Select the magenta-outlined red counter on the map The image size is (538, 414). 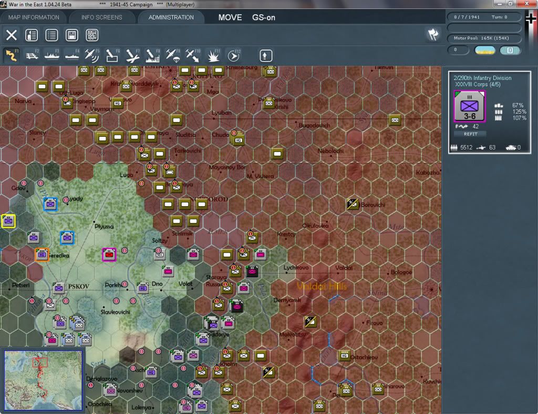109,255
